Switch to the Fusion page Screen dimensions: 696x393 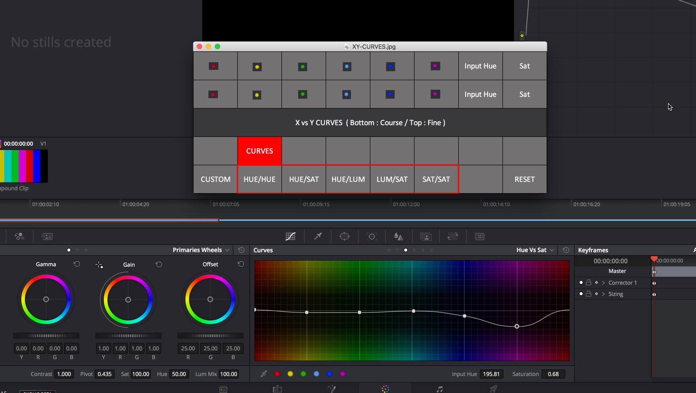coord(332,388)
